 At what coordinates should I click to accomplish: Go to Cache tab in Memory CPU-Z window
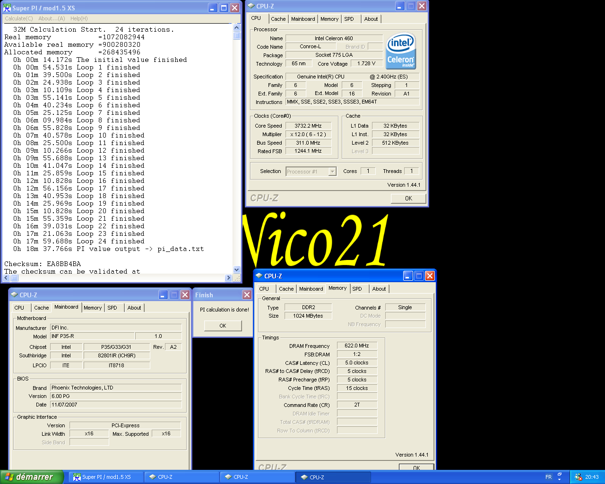(x=286, y=289)
